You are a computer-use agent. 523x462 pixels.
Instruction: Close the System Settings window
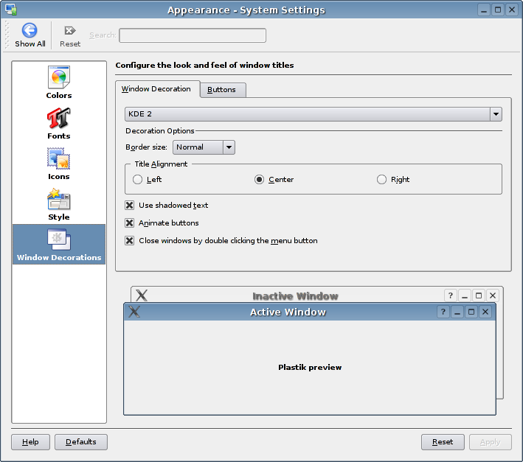[512, 10]
